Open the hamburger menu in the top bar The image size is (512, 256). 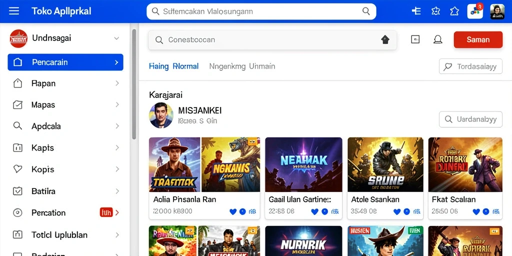coord(13,11)
